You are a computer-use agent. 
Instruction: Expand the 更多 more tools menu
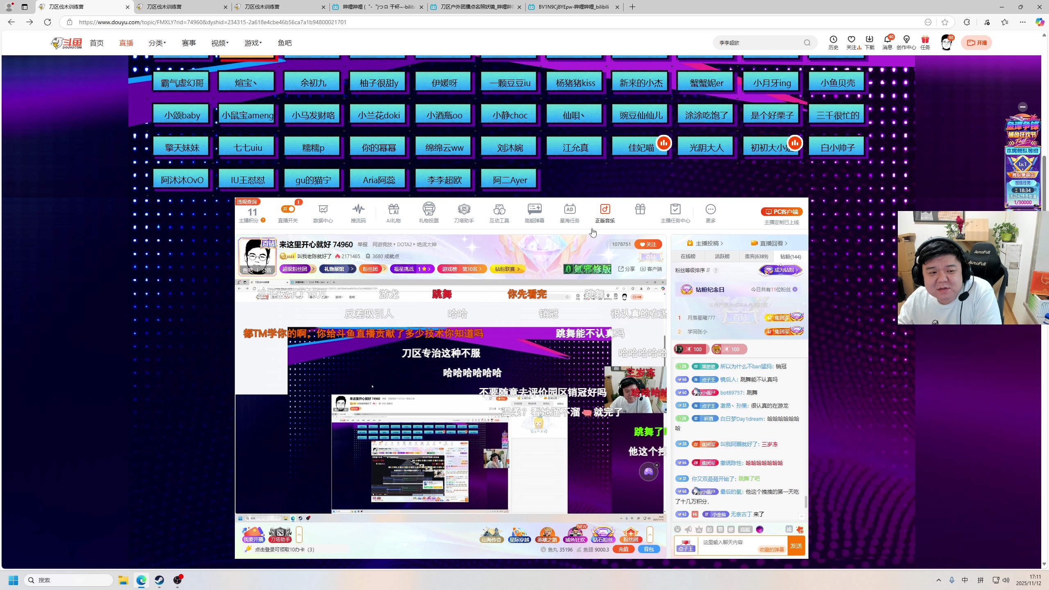coord(711,212)
